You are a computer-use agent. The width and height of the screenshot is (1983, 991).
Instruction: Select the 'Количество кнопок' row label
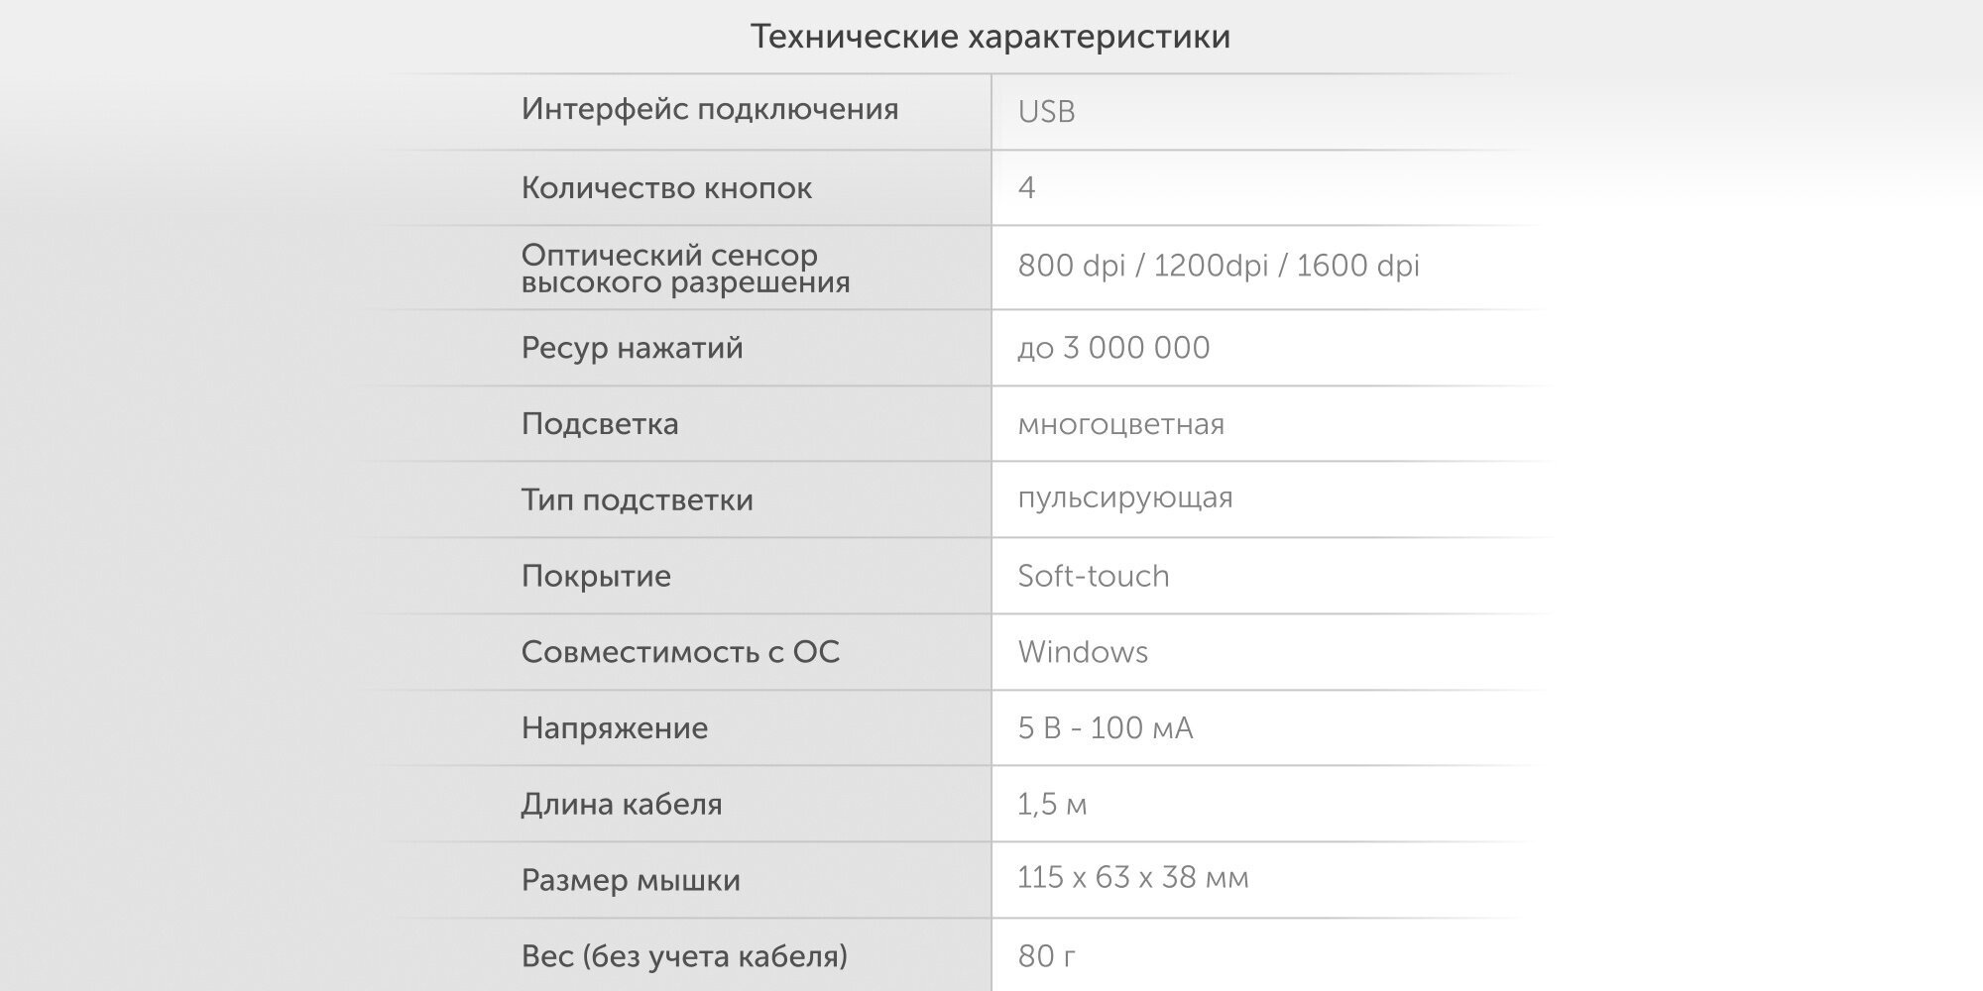coord(666,188)
